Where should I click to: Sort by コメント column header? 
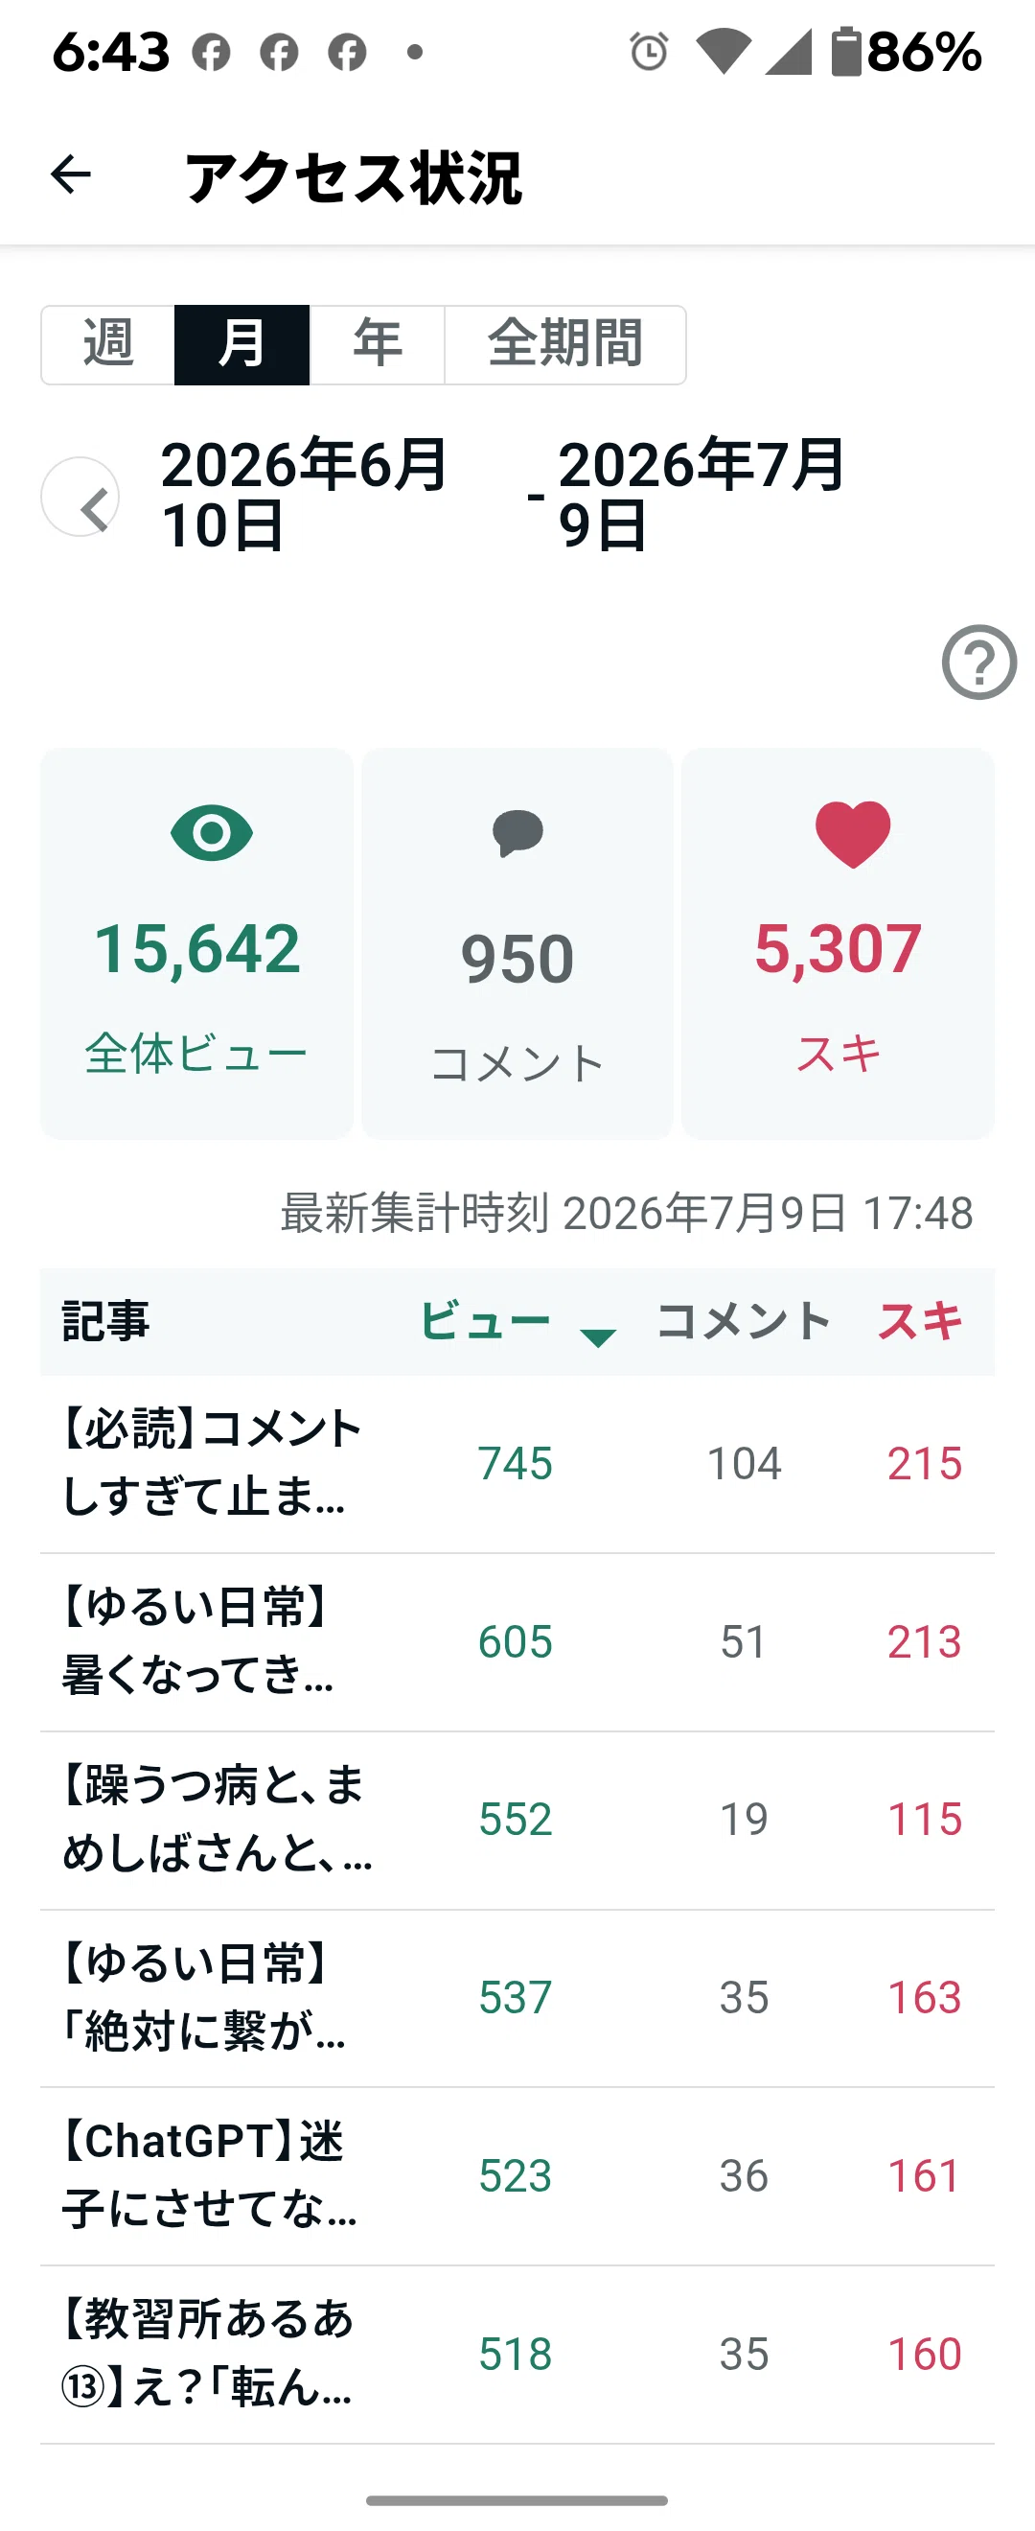744,1320
